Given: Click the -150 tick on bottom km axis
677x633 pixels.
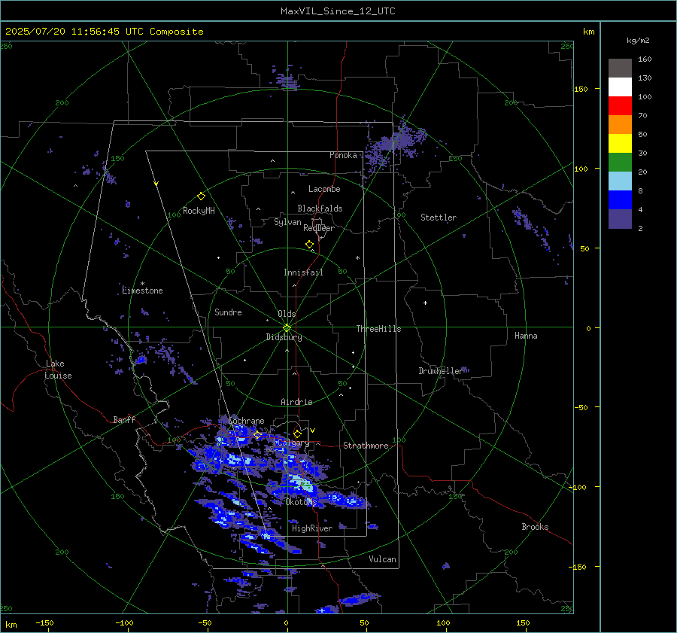Looking at the screenshot, I should pyautogui.click(x=44, y=622).
